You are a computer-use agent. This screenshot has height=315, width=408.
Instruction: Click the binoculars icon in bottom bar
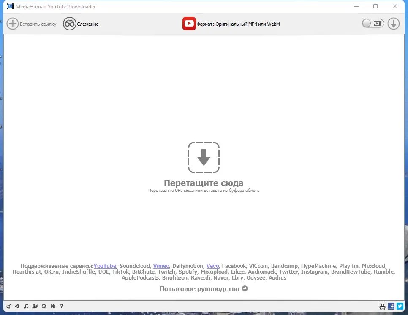click(x=53, y=306)
